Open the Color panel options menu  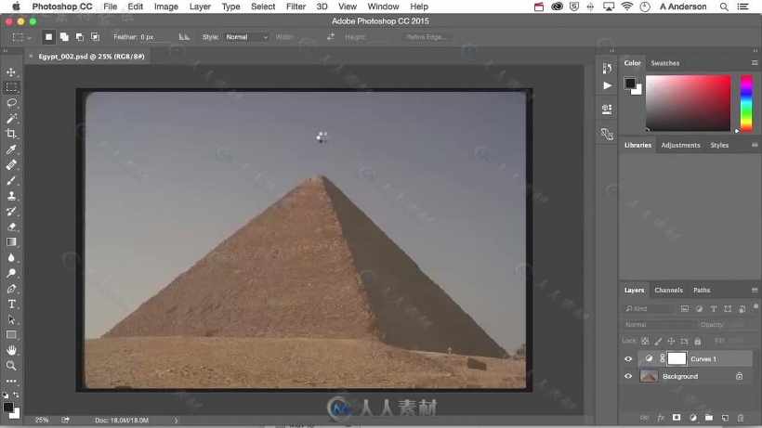tap(755, 63)
